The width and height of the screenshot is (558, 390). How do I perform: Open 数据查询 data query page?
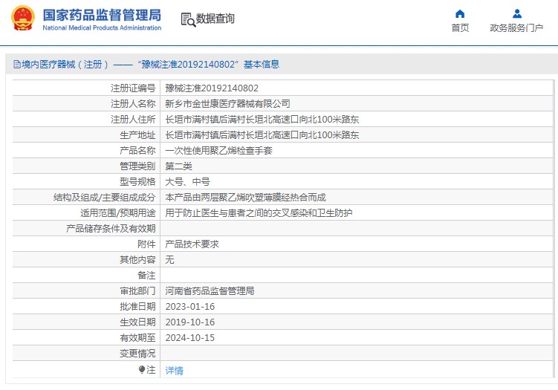[215, 19]
